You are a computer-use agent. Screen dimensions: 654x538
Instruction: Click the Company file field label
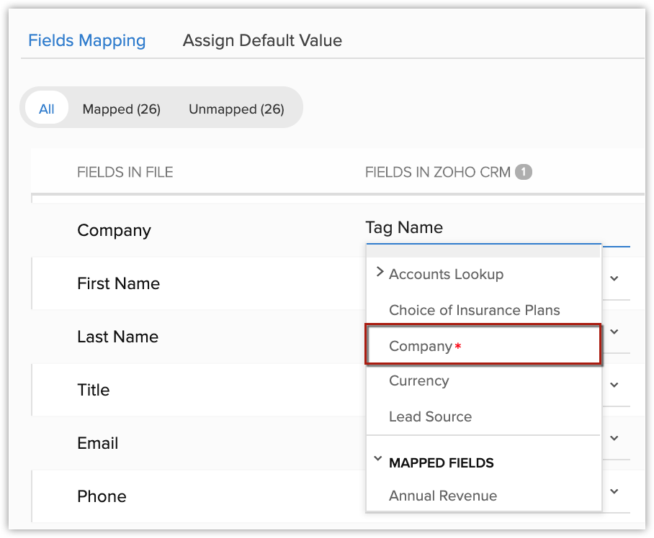[x=114, y=230]
